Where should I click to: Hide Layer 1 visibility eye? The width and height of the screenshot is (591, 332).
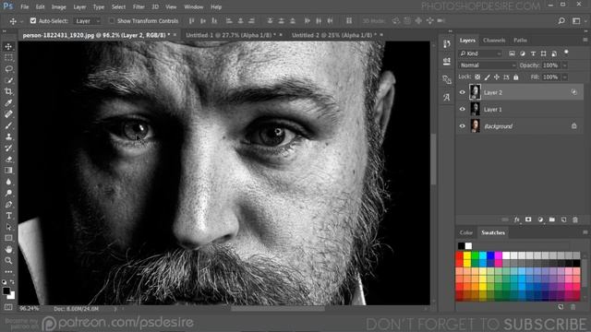tap(463, 109)
